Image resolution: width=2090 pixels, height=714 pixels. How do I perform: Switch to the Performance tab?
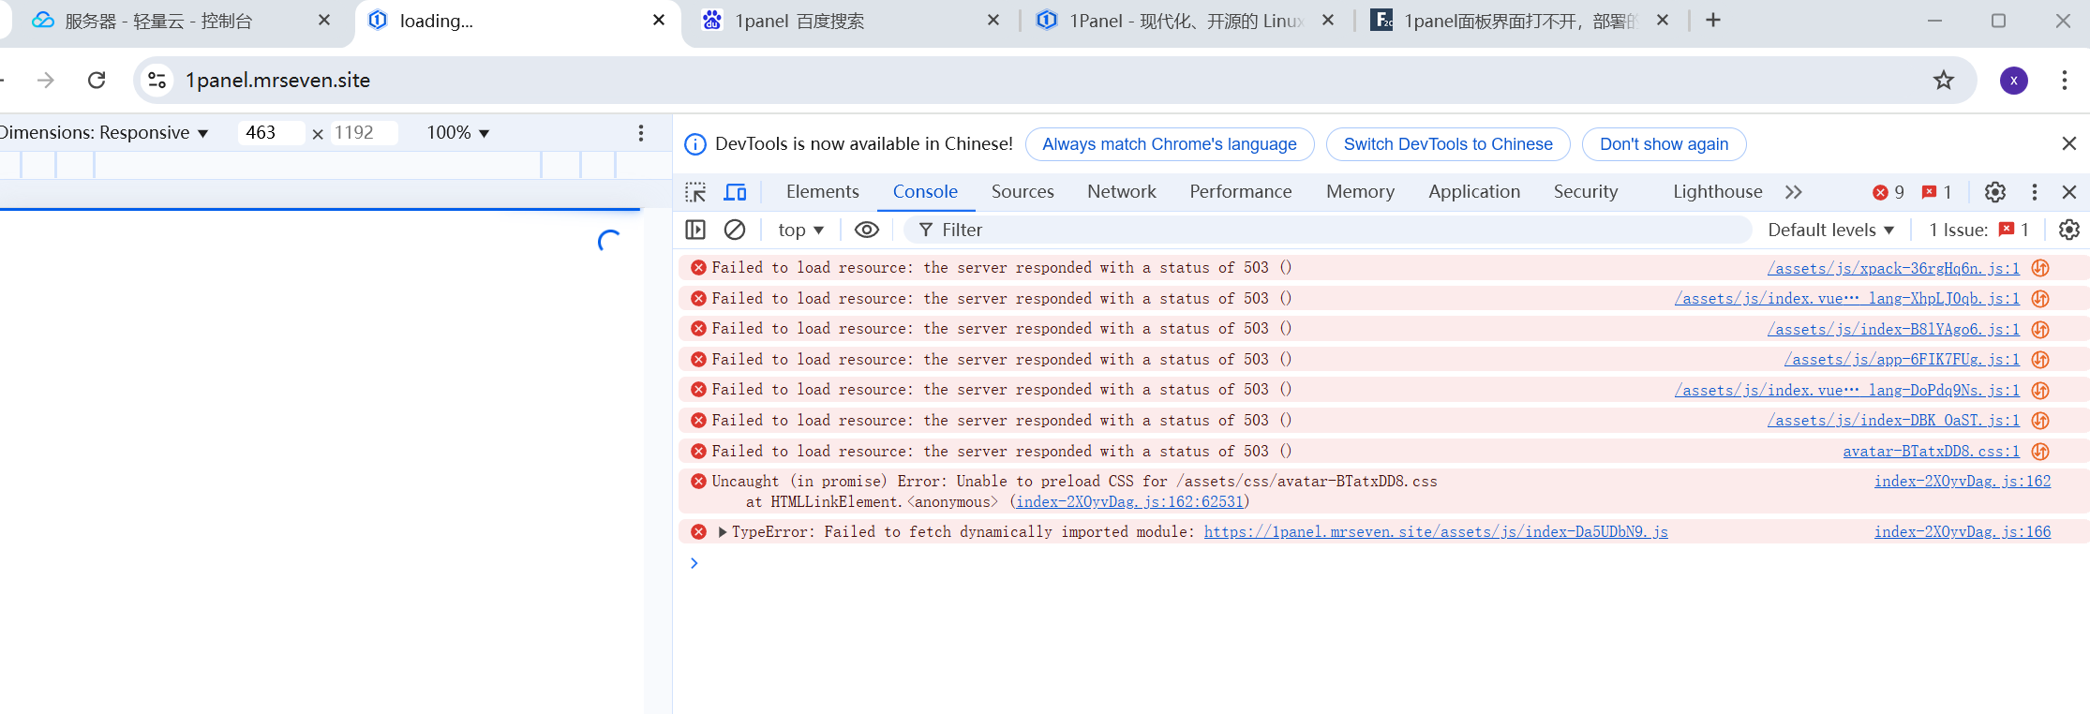(x=1241, y=192)
